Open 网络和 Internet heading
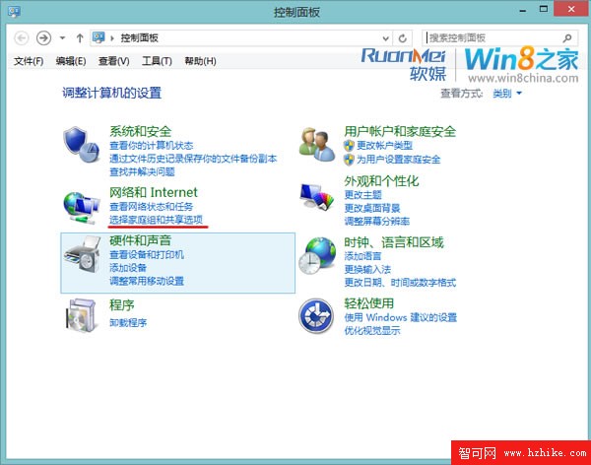591x465 pixels. 154,192
